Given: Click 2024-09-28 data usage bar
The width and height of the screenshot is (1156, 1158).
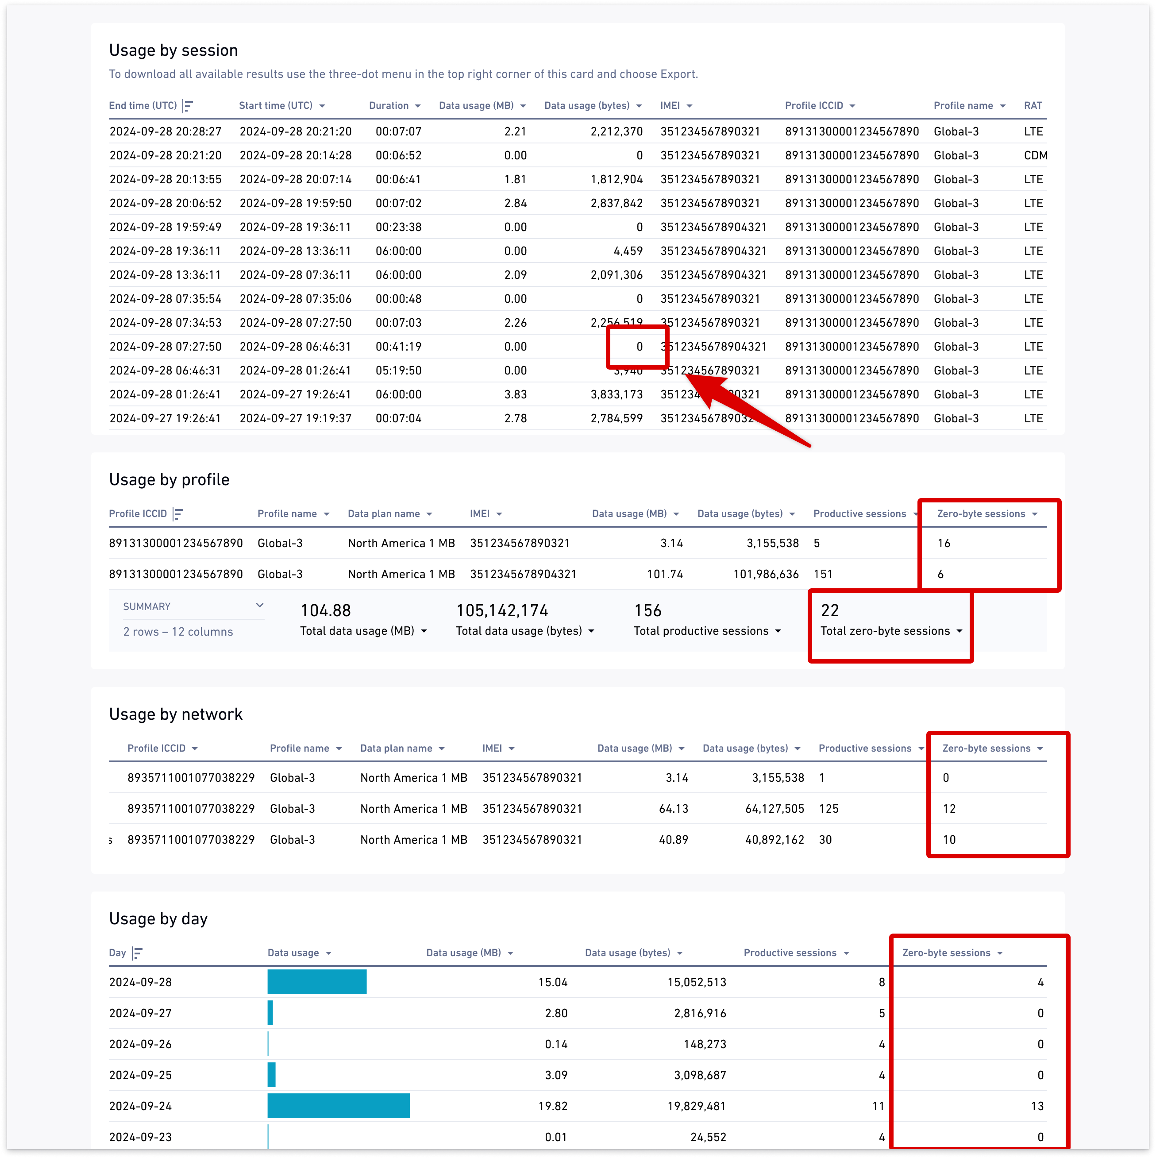Looking at the screenshot, I should tap(317, 982).
